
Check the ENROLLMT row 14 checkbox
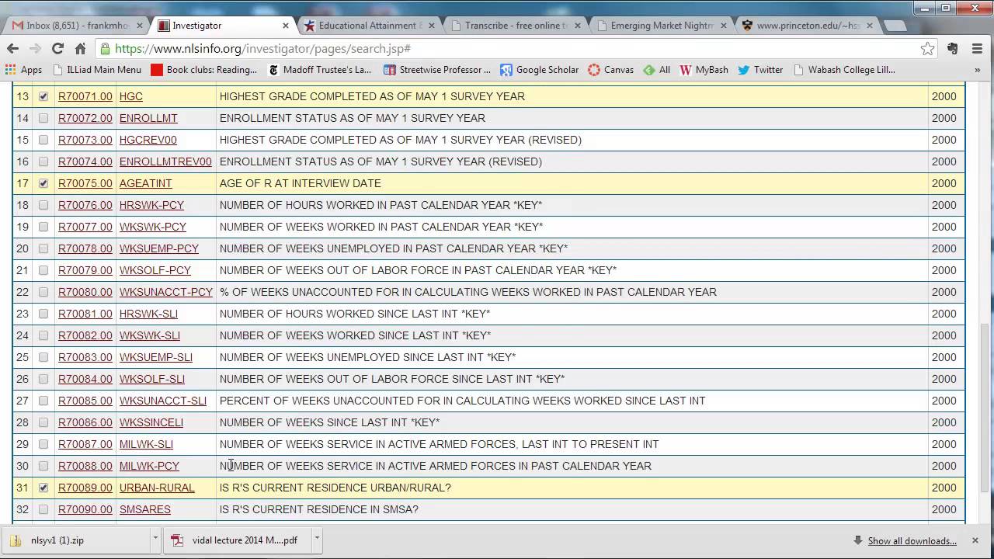pos(43,118)
